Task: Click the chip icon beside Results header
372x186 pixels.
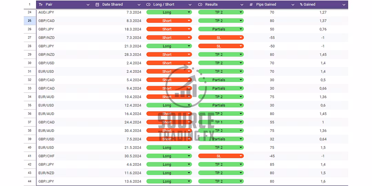Action: 200,4
